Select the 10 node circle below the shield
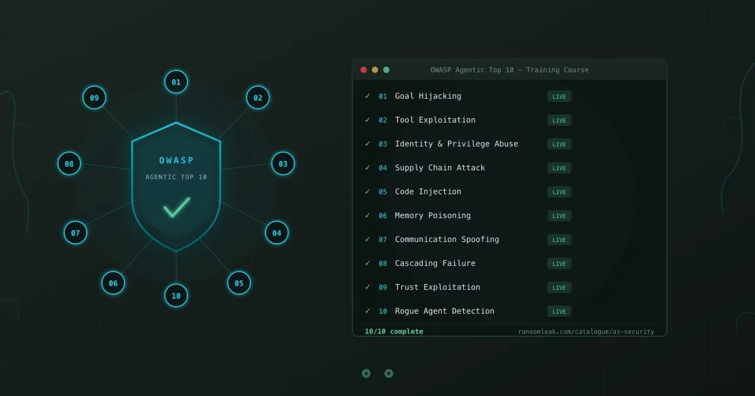 [x=176, y=295]
